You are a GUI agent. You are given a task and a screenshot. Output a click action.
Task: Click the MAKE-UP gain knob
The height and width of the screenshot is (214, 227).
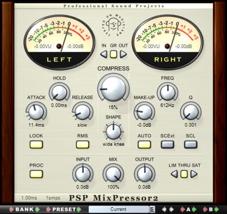pos(144,112)
